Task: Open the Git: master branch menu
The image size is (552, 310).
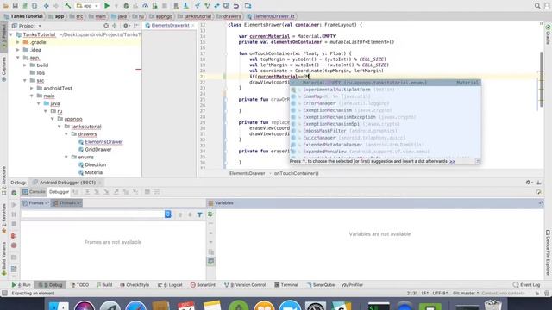Action: [x=466, y=293]
